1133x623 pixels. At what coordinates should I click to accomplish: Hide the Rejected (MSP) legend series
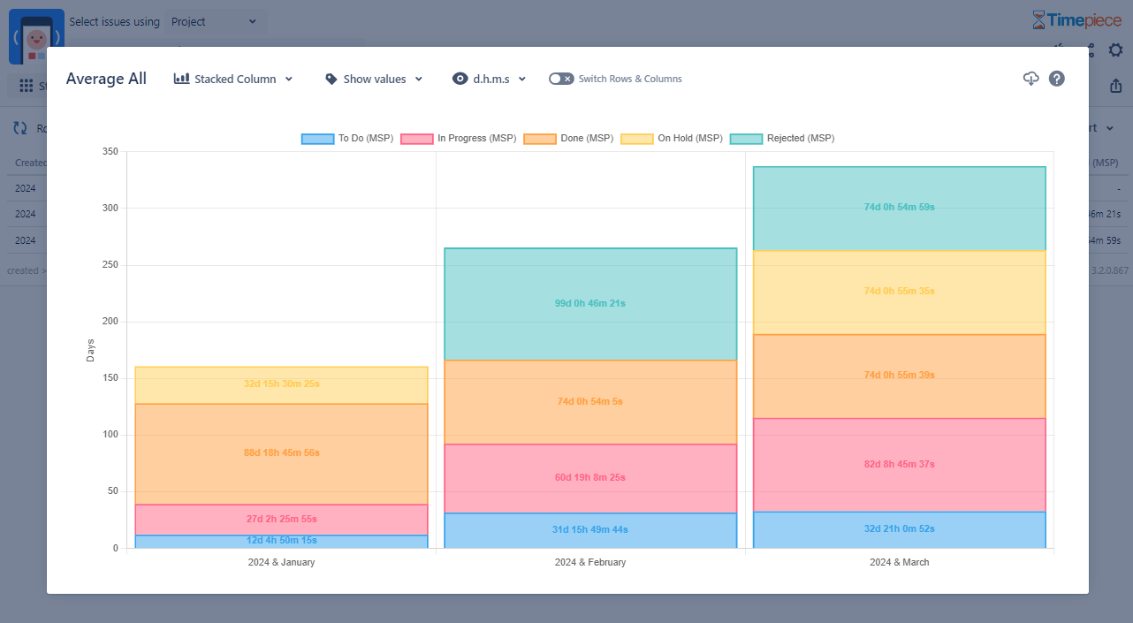click(x=782, y=139)
